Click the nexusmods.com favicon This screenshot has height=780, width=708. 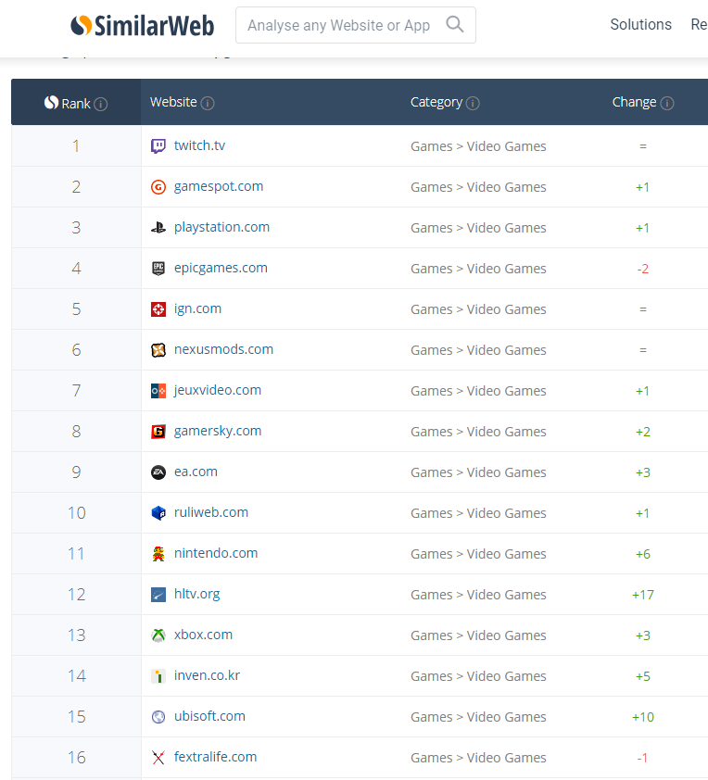pos(158,350)
